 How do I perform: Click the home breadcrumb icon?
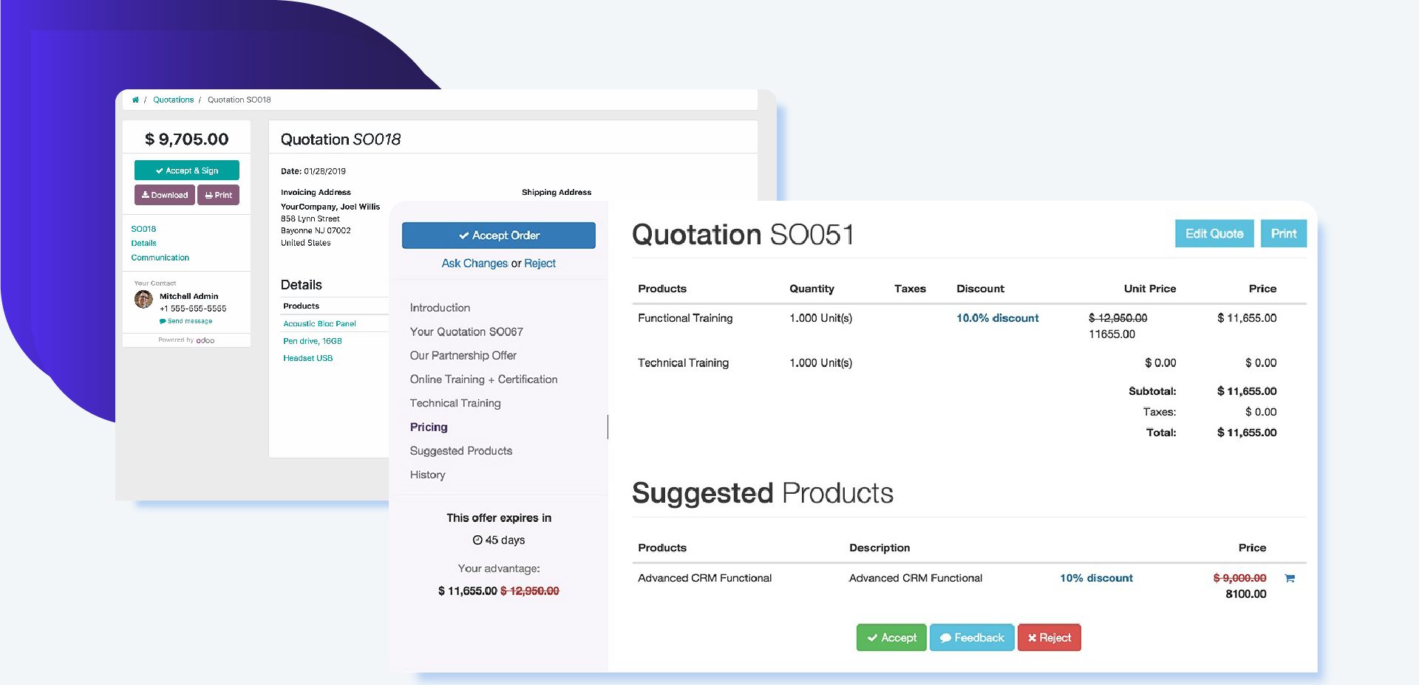[135, 99]
